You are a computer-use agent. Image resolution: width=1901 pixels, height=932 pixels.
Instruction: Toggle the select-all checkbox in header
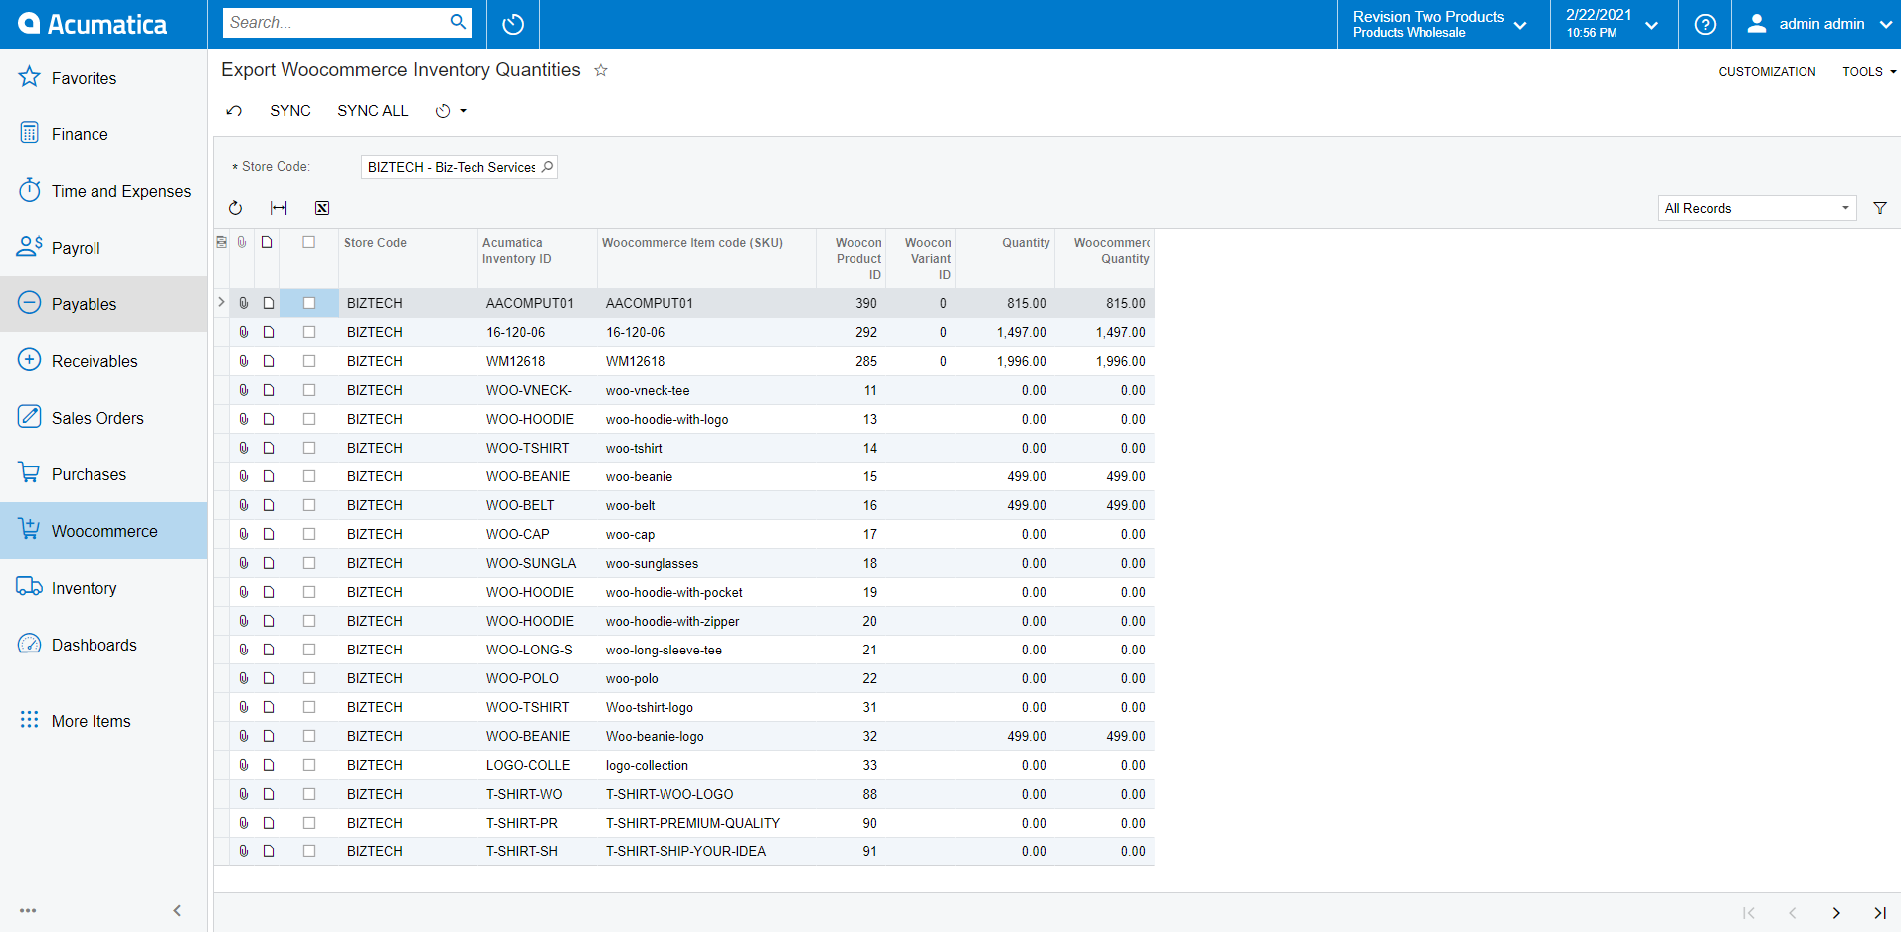(x=309, y=242)
